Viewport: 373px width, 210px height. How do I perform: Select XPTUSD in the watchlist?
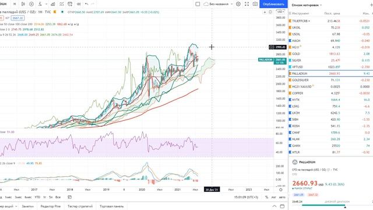[330, 67]
